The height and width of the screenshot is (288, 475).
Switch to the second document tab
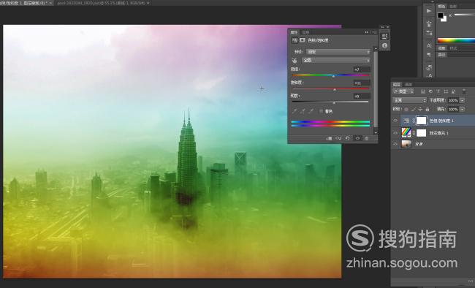101,3
